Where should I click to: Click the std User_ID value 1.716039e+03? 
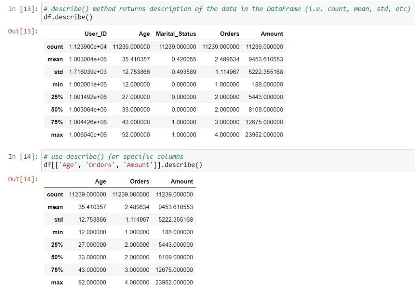coord(88,72)
